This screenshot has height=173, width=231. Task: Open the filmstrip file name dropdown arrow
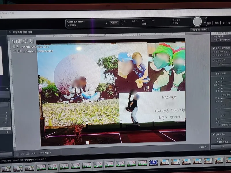46,159
